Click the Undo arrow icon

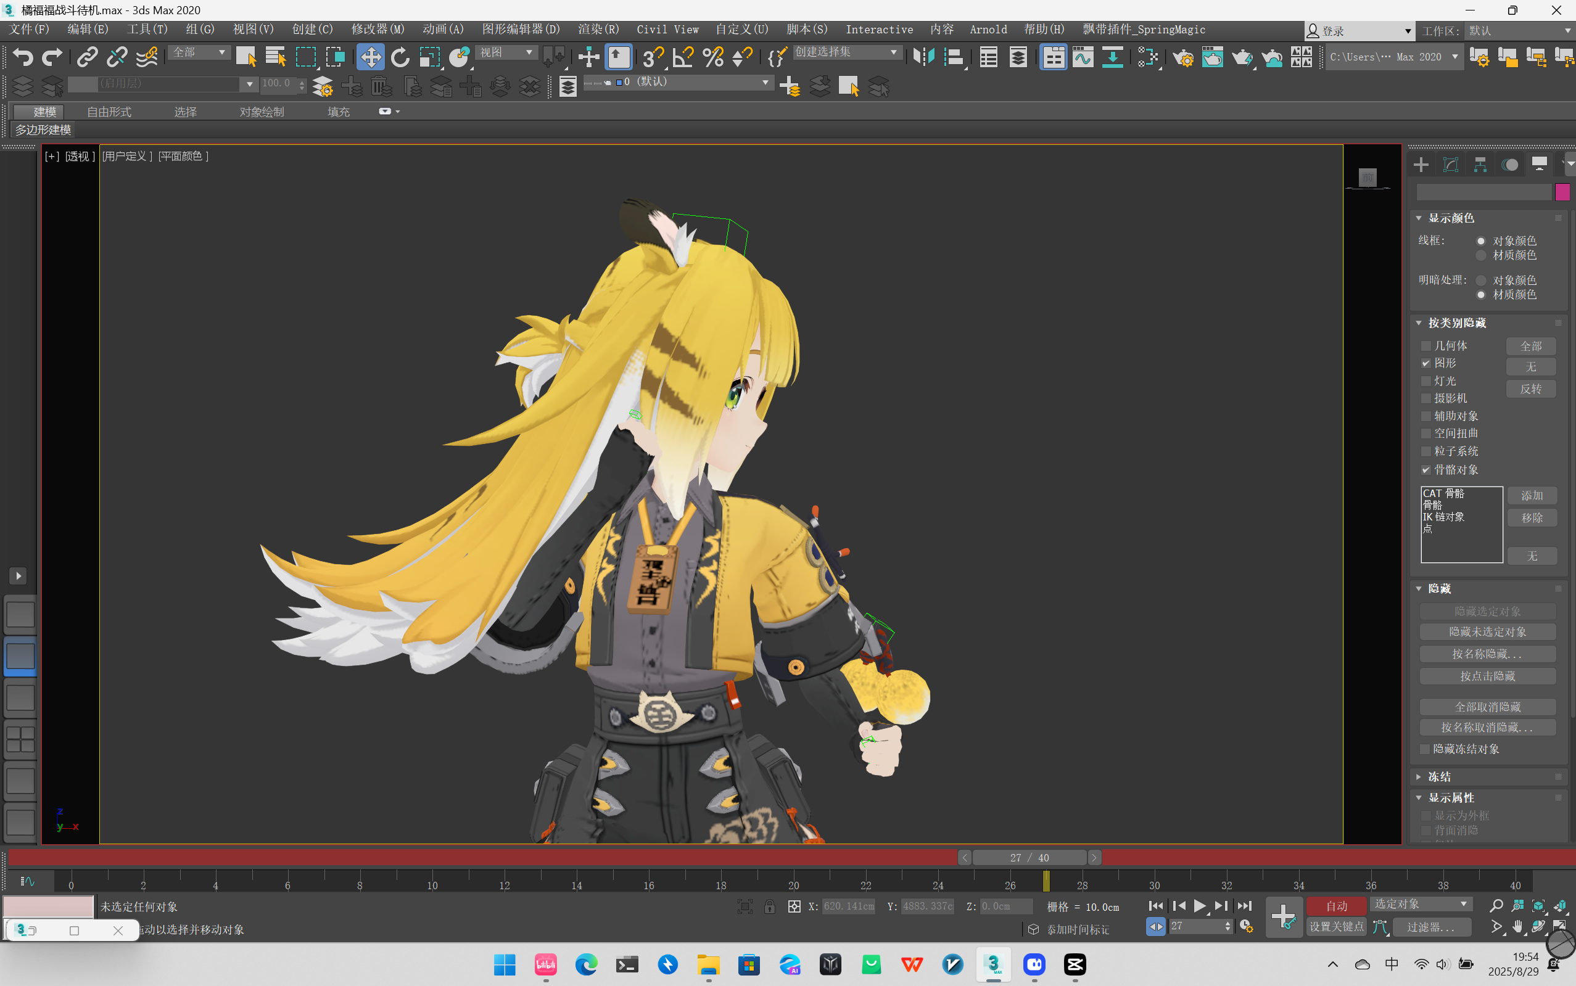[23, 57]
